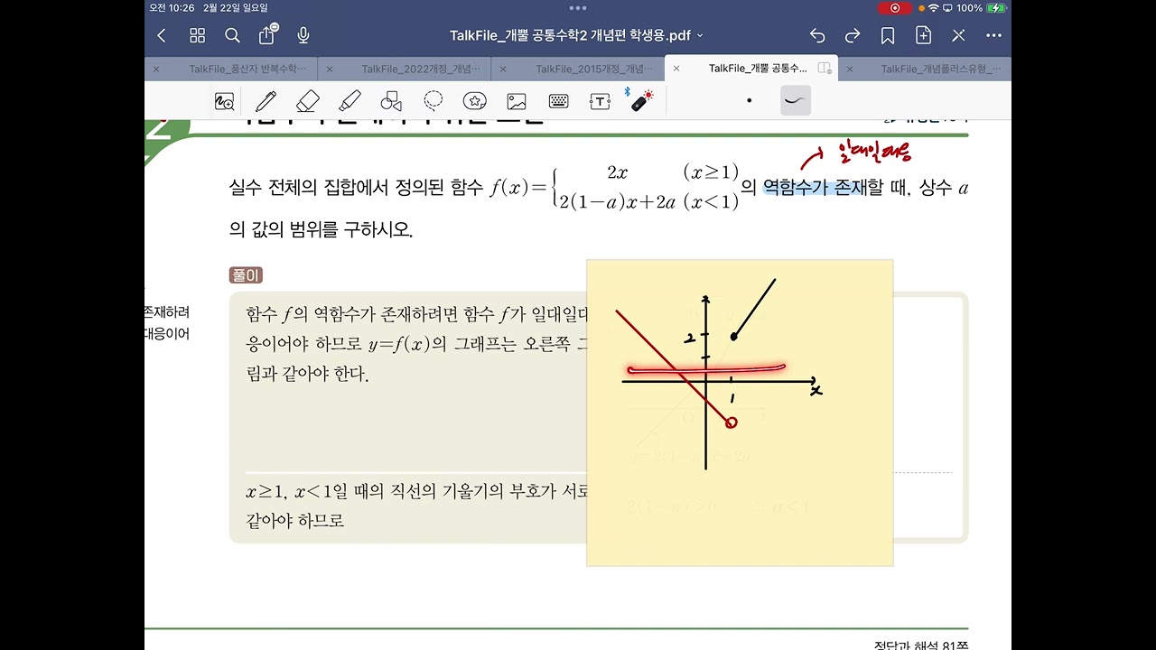The width and height of the screenshot is (1156, 650).
Task: Close the TalkFile_2022개정 tab
Action: pyautogui.click(x=329, y=69)
